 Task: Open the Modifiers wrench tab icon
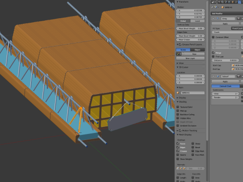tap(239, 2)
